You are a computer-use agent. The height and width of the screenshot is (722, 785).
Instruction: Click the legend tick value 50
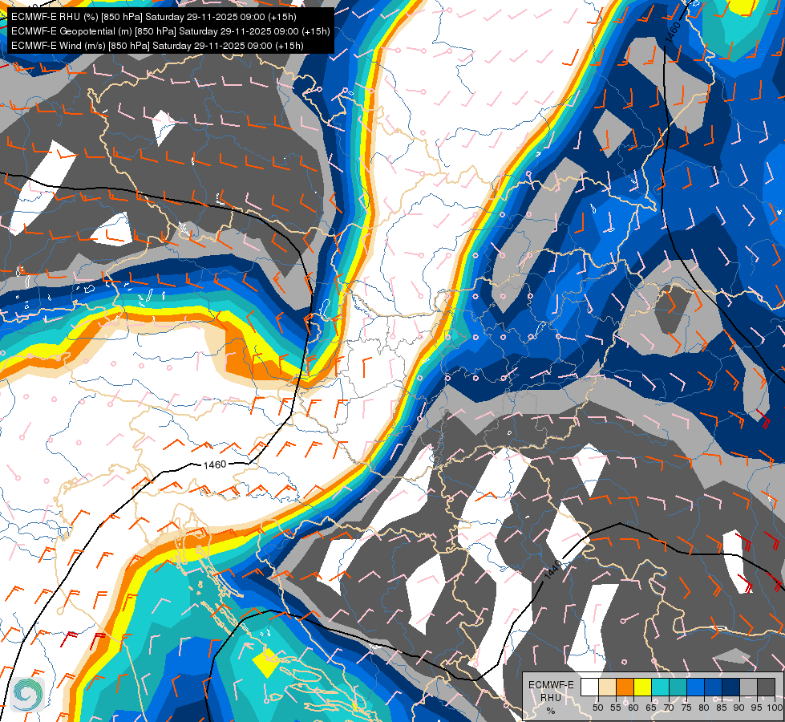tap(597, 708)
